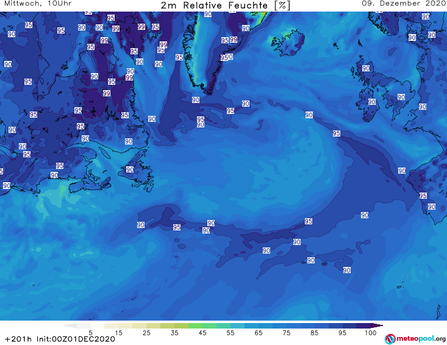The width and height of the screenshot is (447, 345).
Task: Click the color scale tick label 25
Action: (146, 333)
